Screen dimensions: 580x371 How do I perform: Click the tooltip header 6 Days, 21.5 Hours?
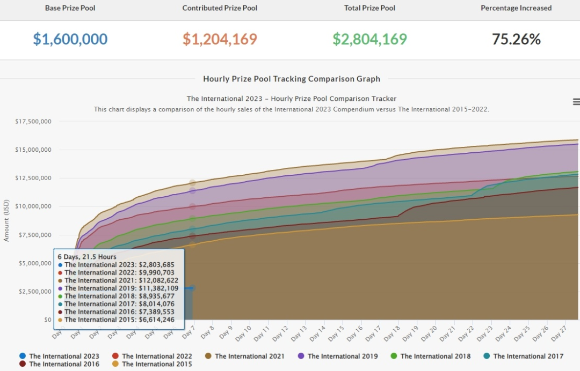tap(87, 257)
